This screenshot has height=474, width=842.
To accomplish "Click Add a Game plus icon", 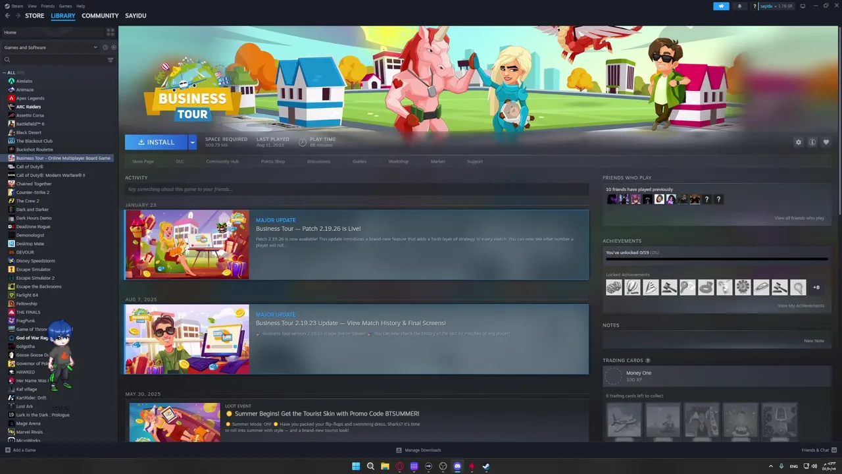I will 8,450.
